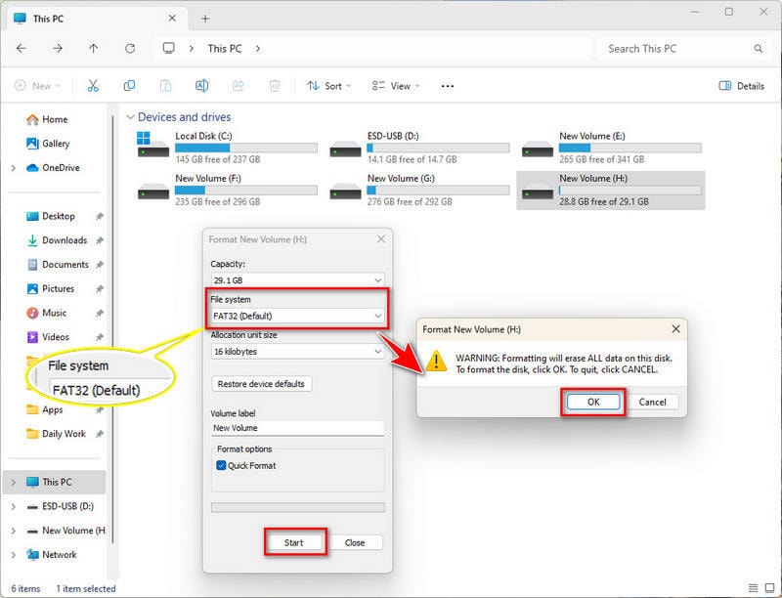The height and width of the screenshot is (598, 782).
Task: Go up one folder level
Action: (x=93, y=48)
